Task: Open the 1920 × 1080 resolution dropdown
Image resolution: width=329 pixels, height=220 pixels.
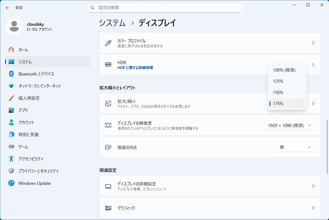Action: click(x=290, y=125)
